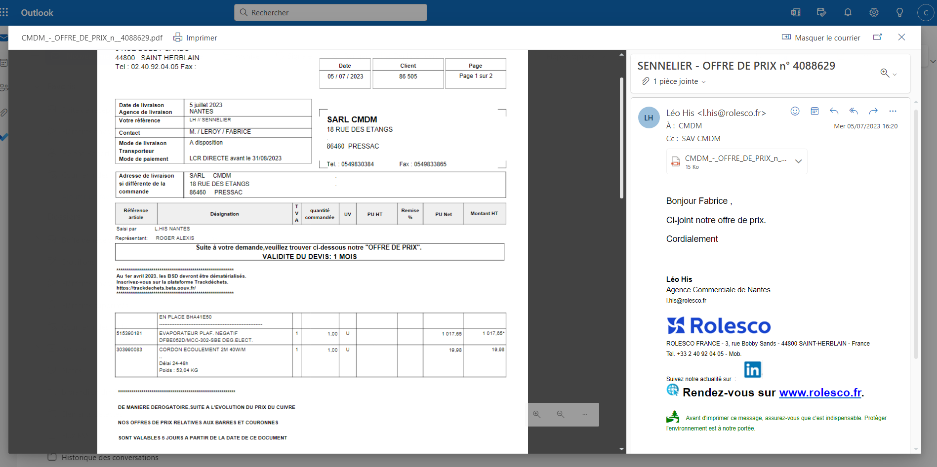Click the CMDM recipient in the À line
The image size is (937, 467).
[690, 126]
